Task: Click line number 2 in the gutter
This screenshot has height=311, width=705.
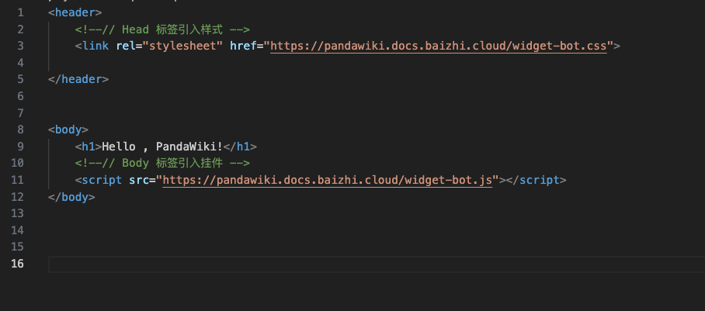Action: pos(20,29)
